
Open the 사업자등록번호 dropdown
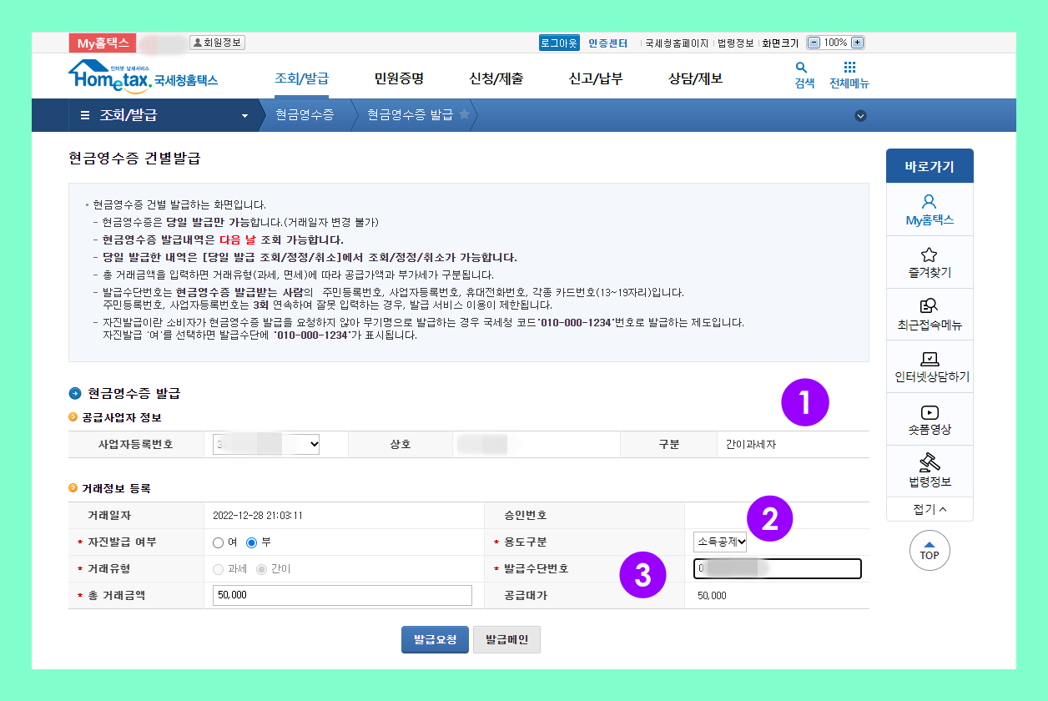coord(265,444)
